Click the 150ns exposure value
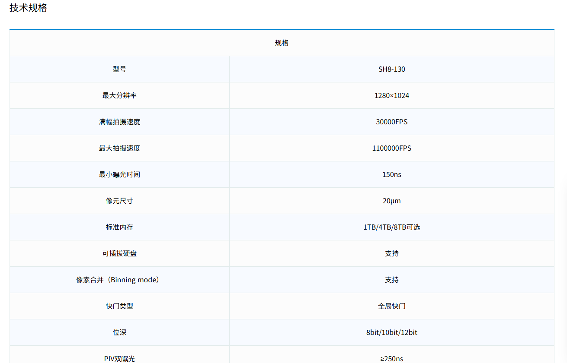The width and height of the screenshot is (567, 363). click(x=391, y=174)
